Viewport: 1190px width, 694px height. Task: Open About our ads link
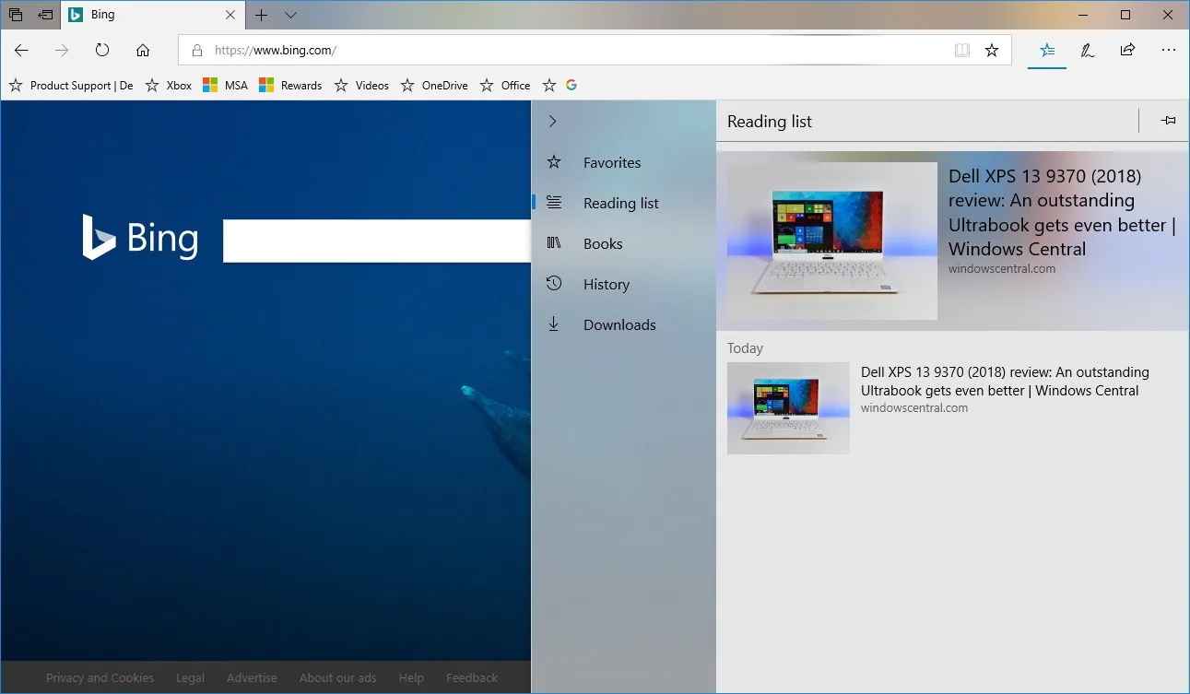tap(338, 677)
